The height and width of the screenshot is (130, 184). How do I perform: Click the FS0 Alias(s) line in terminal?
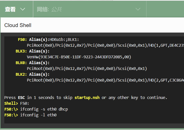pos(48,39)
